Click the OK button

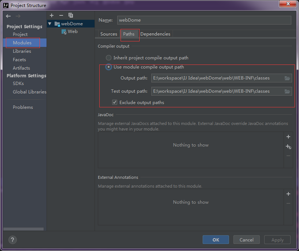(x=215, y=240)
